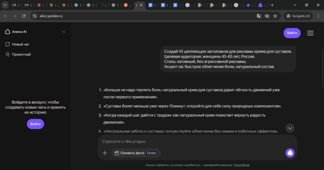Click the translate page icon in address bar

coord(259,16)
